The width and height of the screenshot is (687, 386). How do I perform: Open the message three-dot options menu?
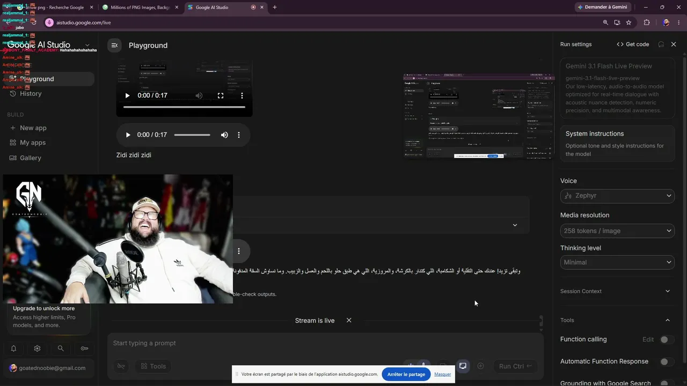[x=239, y=251]
